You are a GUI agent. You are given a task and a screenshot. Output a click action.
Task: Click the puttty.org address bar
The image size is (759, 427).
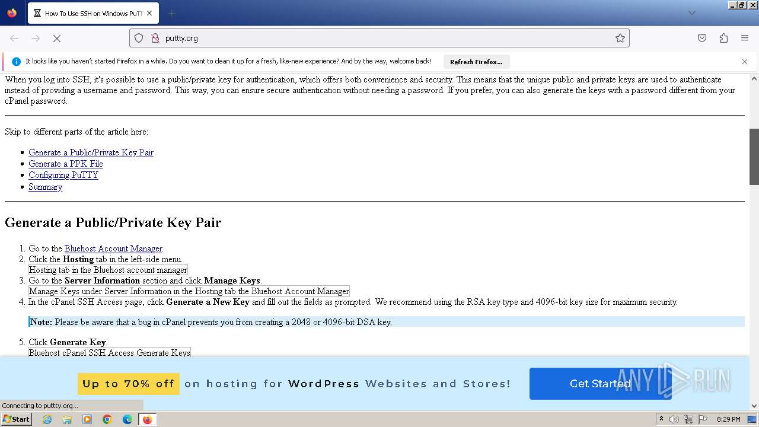pos(379,38)
